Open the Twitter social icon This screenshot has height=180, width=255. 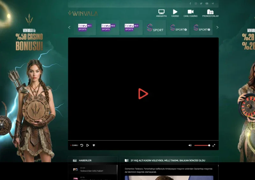pos(201,3)
